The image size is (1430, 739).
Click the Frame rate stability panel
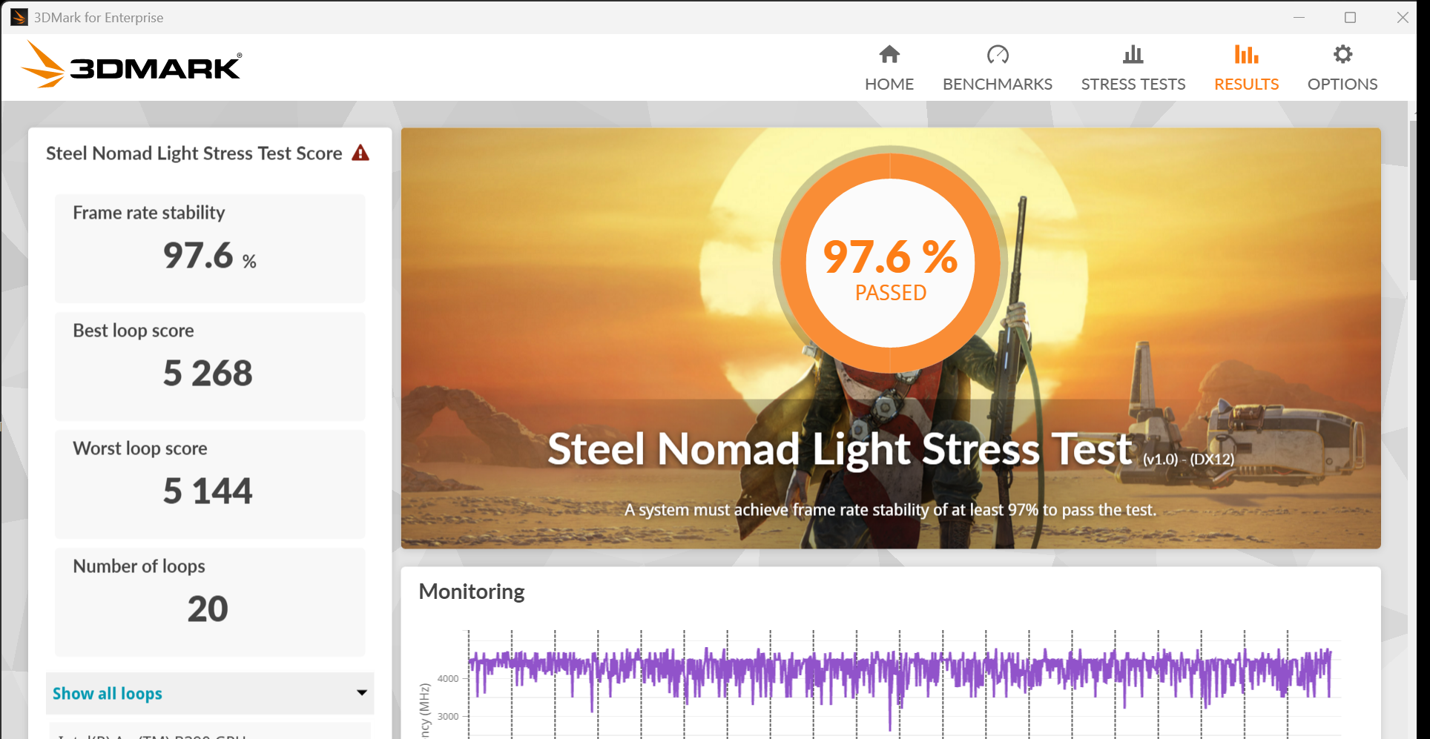pos(210,248)
